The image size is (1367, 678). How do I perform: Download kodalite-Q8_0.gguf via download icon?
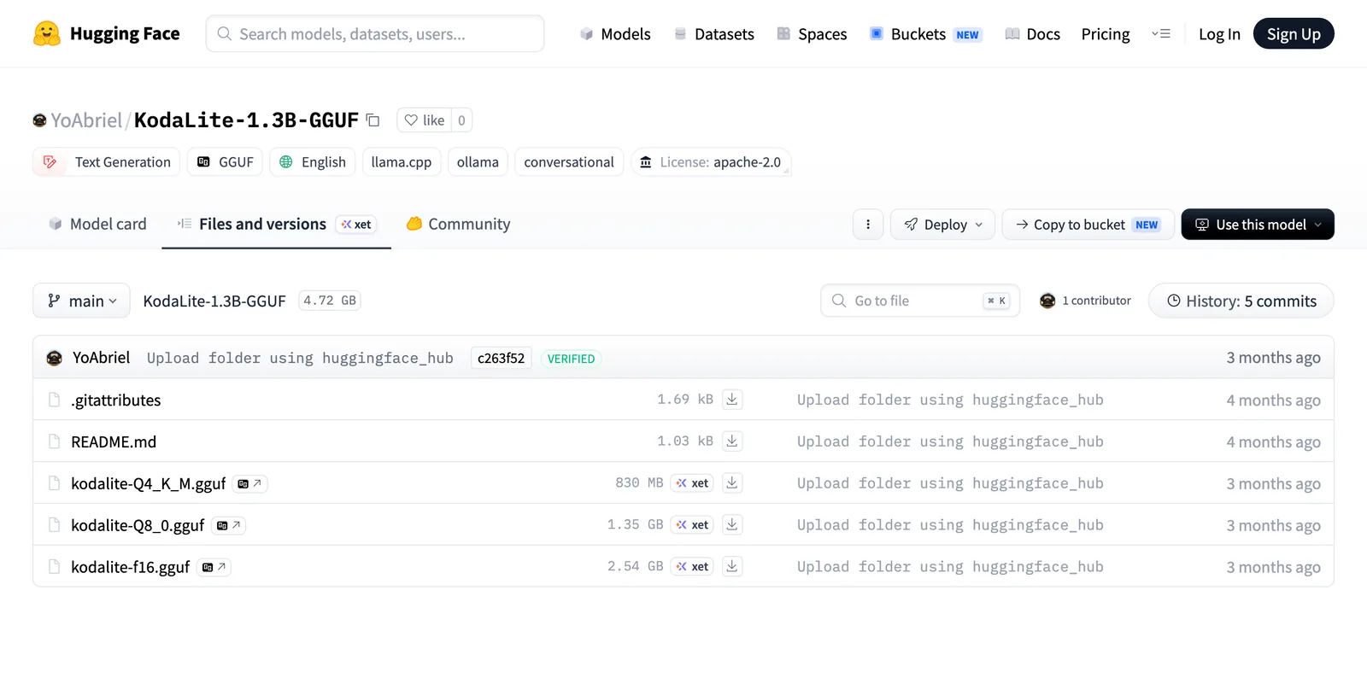click(x=732, y=525)
